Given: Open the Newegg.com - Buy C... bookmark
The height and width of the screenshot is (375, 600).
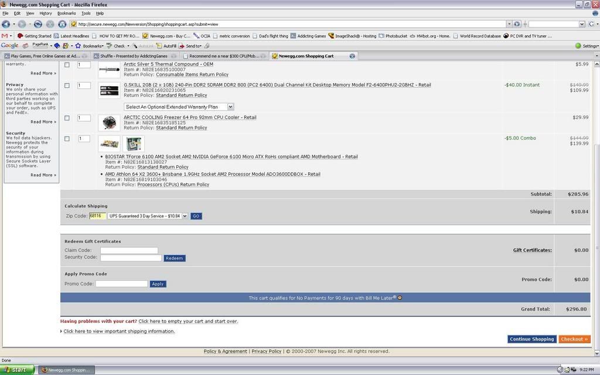Looking at the screenshot, I should tap(166, 36).
